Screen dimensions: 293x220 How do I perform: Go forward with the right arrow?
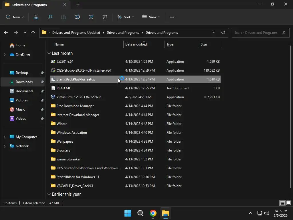point(16,33)
